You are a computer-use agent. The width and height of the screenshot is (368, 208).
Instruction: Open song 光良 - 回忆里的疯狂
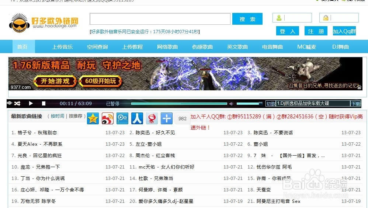[x=40, y=156]
